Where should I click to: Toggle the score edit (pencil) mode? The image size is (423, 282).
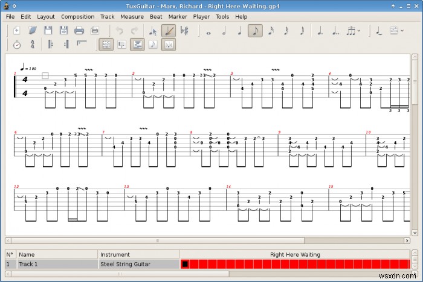pyautogui.click(x=169, y=31)
